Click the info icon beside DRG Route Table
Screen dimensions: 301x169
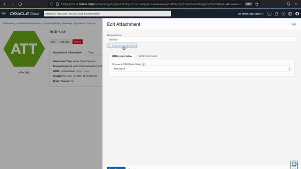(x=143, y=64)
